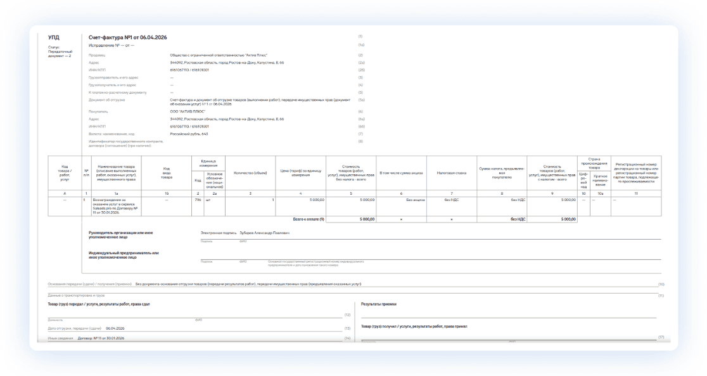Click the unit code '796' cell
The height and width of the screenshot is (376, 707).
coord(197,200)
